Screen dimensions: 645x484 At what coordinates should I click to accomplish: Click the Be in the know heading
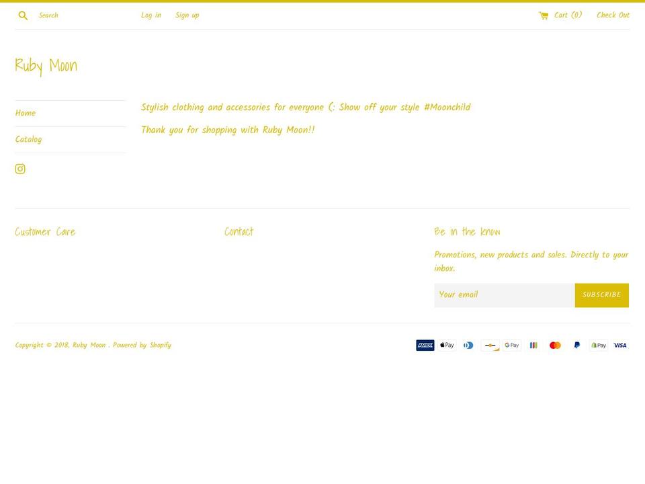point(468,232)
